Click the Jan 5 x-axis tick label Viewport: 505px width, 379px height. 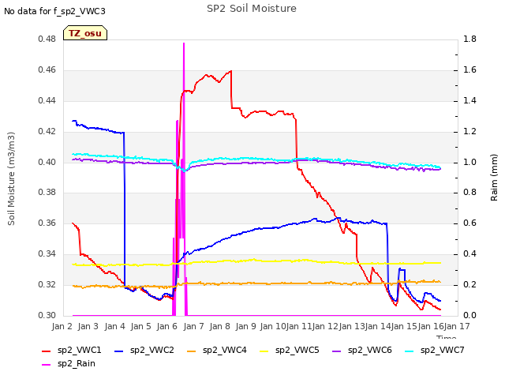click(x=140, y=326)
